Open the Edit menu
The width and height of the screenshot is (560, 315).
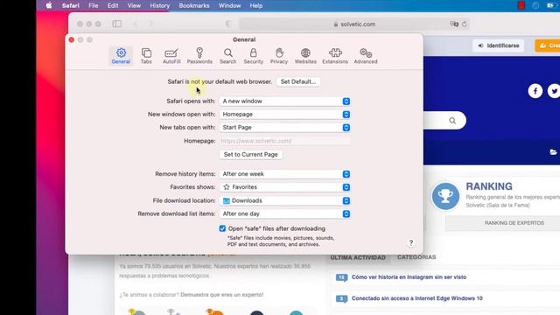(x=113, y=6)
